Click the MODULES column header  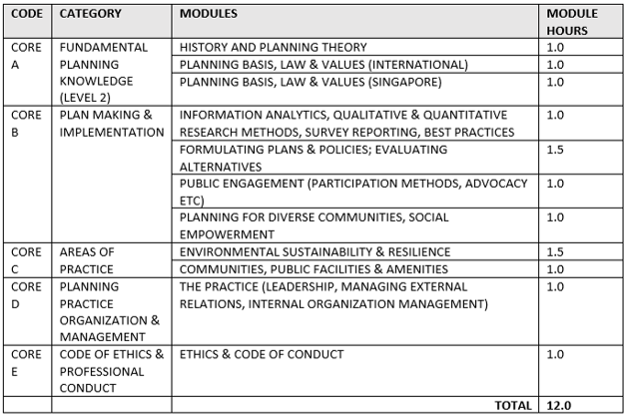(x=211, y=15)
